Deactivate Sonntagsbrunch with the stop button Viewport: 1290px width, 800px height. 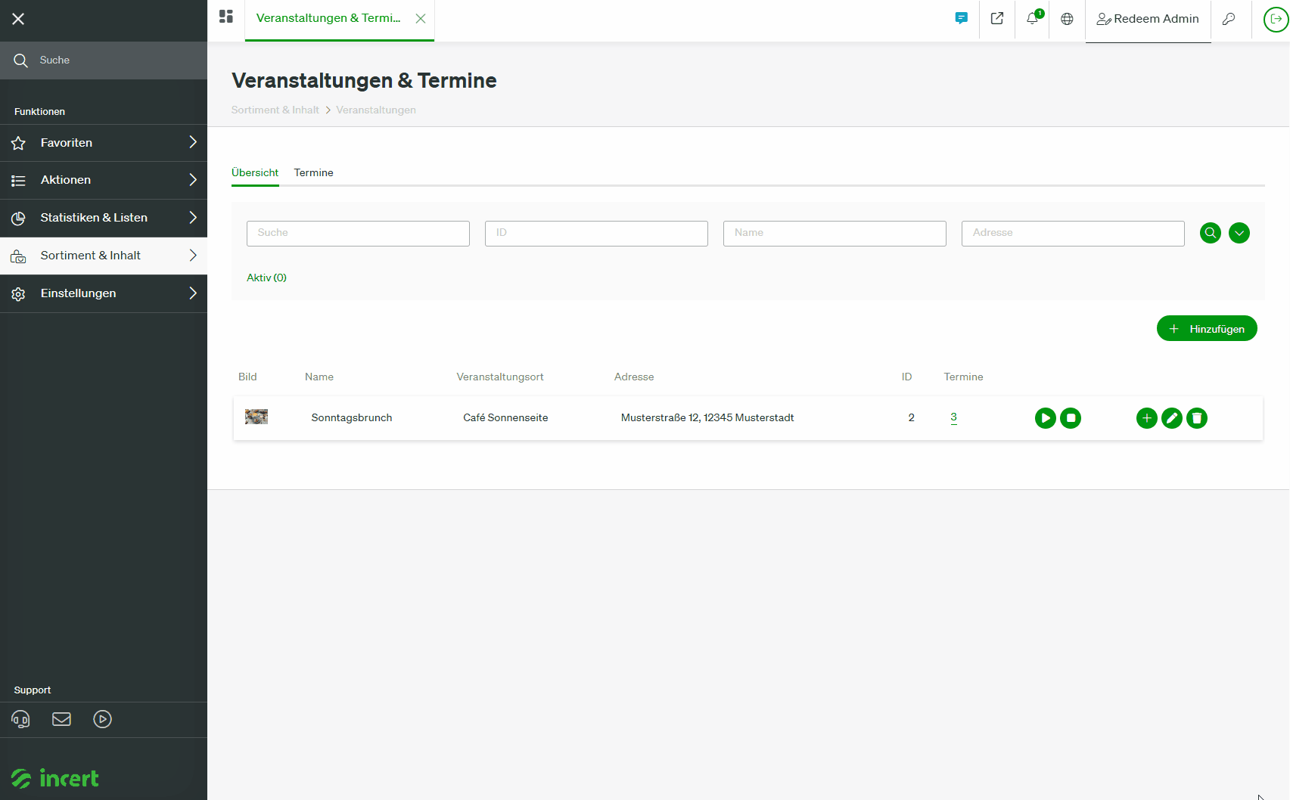tap(1071, 418)
